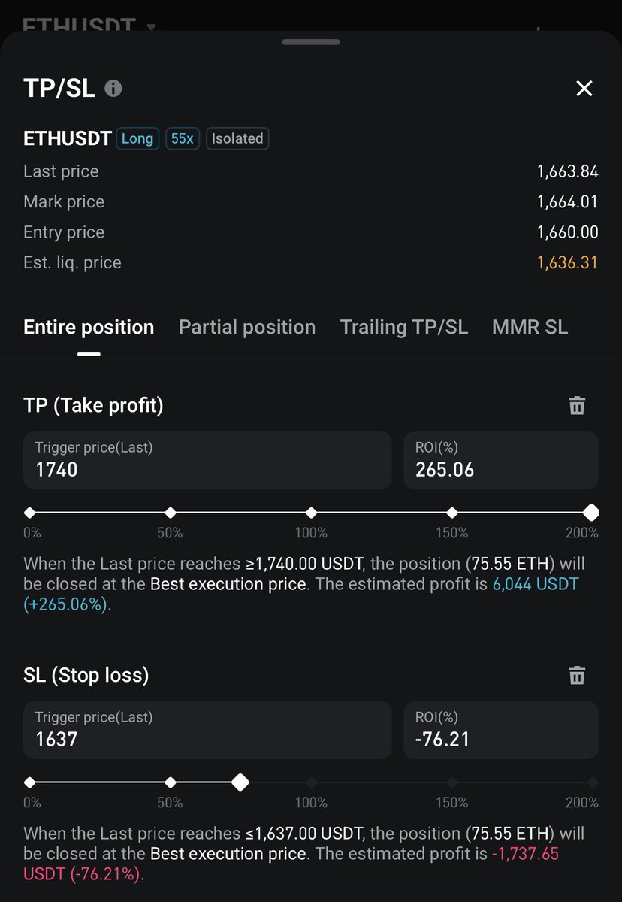This screenshot has height=902, width=622.
Task: Focus the TP Trigger price field showing 1740
Action: (207, 460)
